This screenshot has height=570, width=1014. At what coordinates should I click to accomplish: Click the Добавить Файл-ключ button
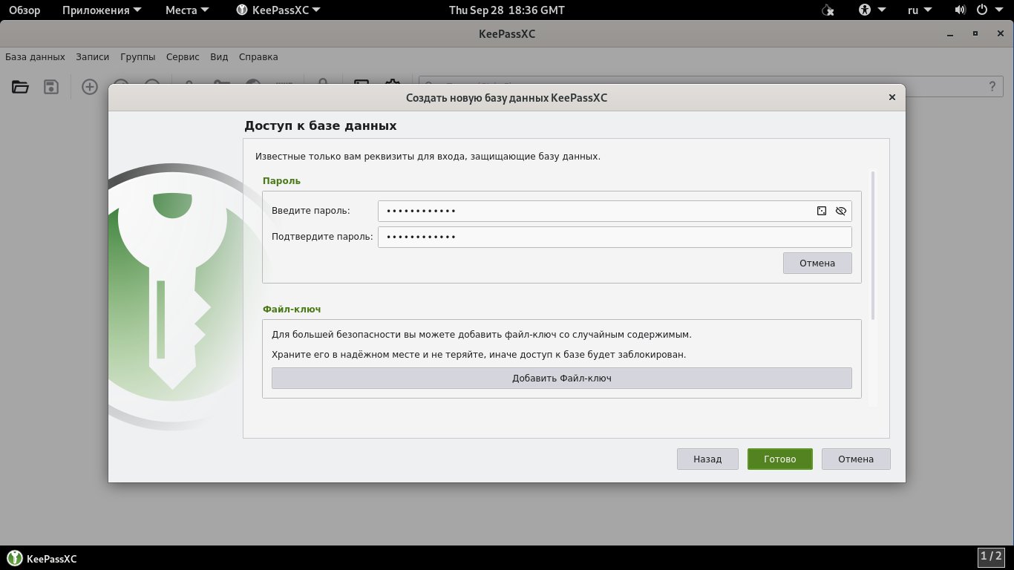click(x=561, y=378)
